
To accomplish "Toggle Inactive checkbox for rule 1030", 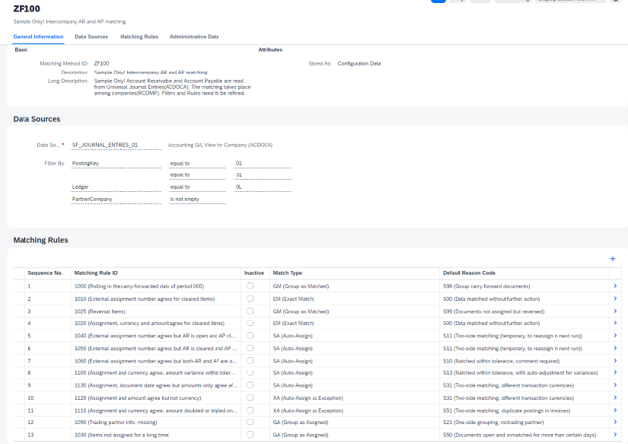I will click(x=250, y=435).
